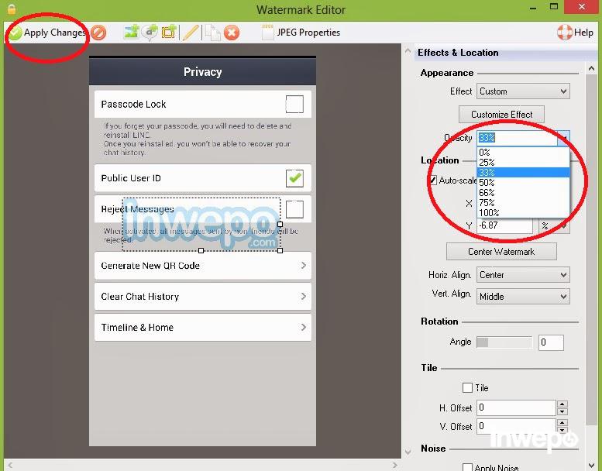Click the panel scrollbar down arrow
Viewport: 602px width, 471px height.
tap(591, 466)
